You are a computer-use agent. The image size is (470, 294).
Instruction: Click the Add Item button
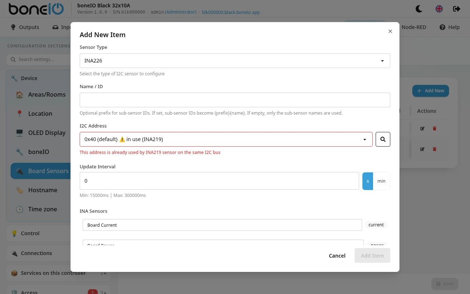pyautogui.click(x=372, y=255)
